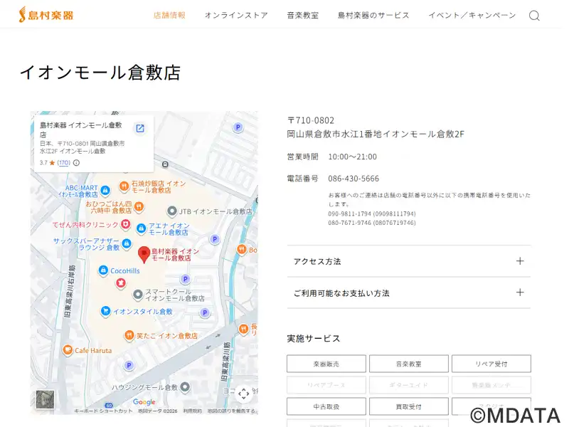Click the CocoHills shopping marker on map

coord(104,270)
